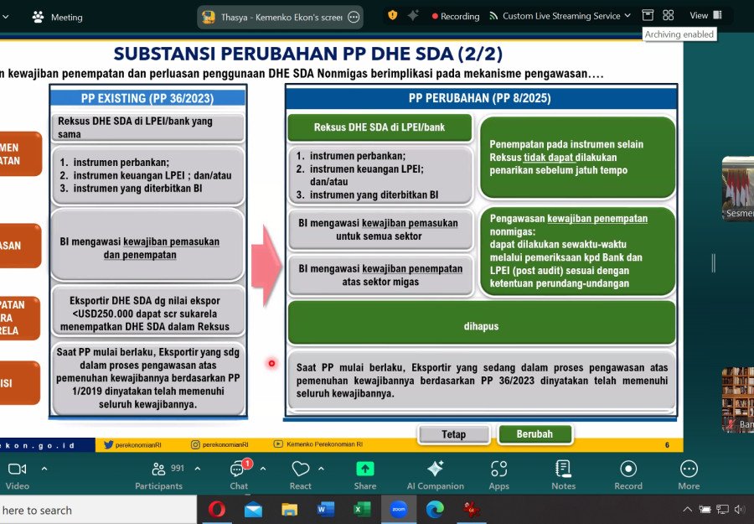Open the Apps panel
Image resolution: width=754 pixels, height=524 pixels.
pyautogui.click(x=498, y=475)
